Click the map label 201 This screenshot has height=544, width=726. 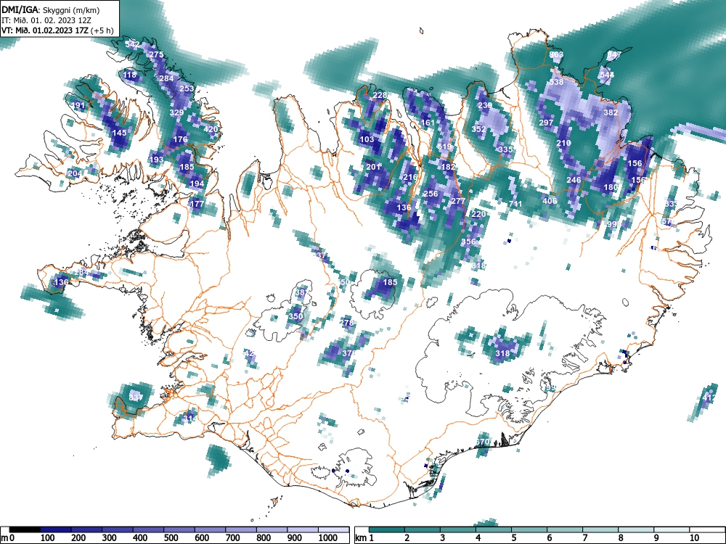click(x=373, y=167)
